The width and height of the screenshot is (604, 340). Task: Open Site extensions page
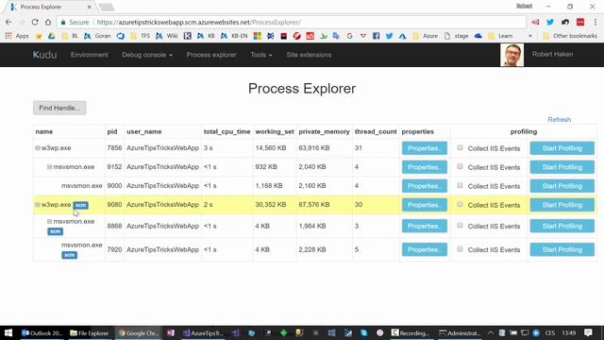(309, 55)
